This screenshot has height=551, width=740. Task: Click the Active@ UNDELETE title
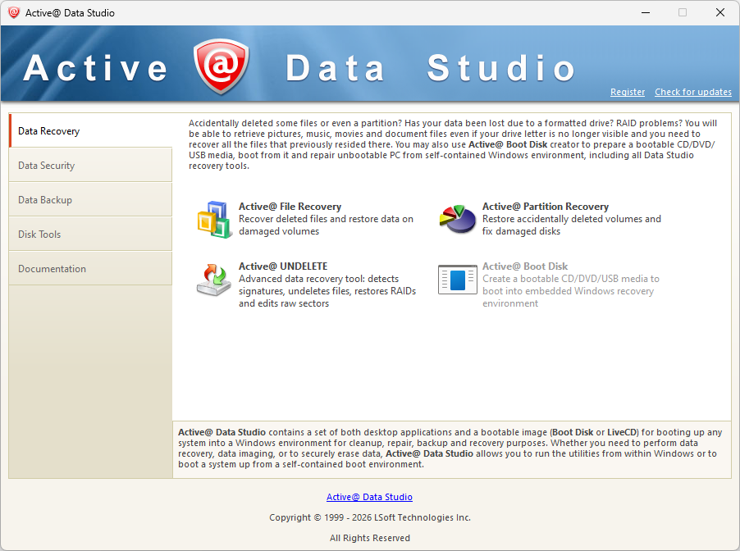coord(283,266)
